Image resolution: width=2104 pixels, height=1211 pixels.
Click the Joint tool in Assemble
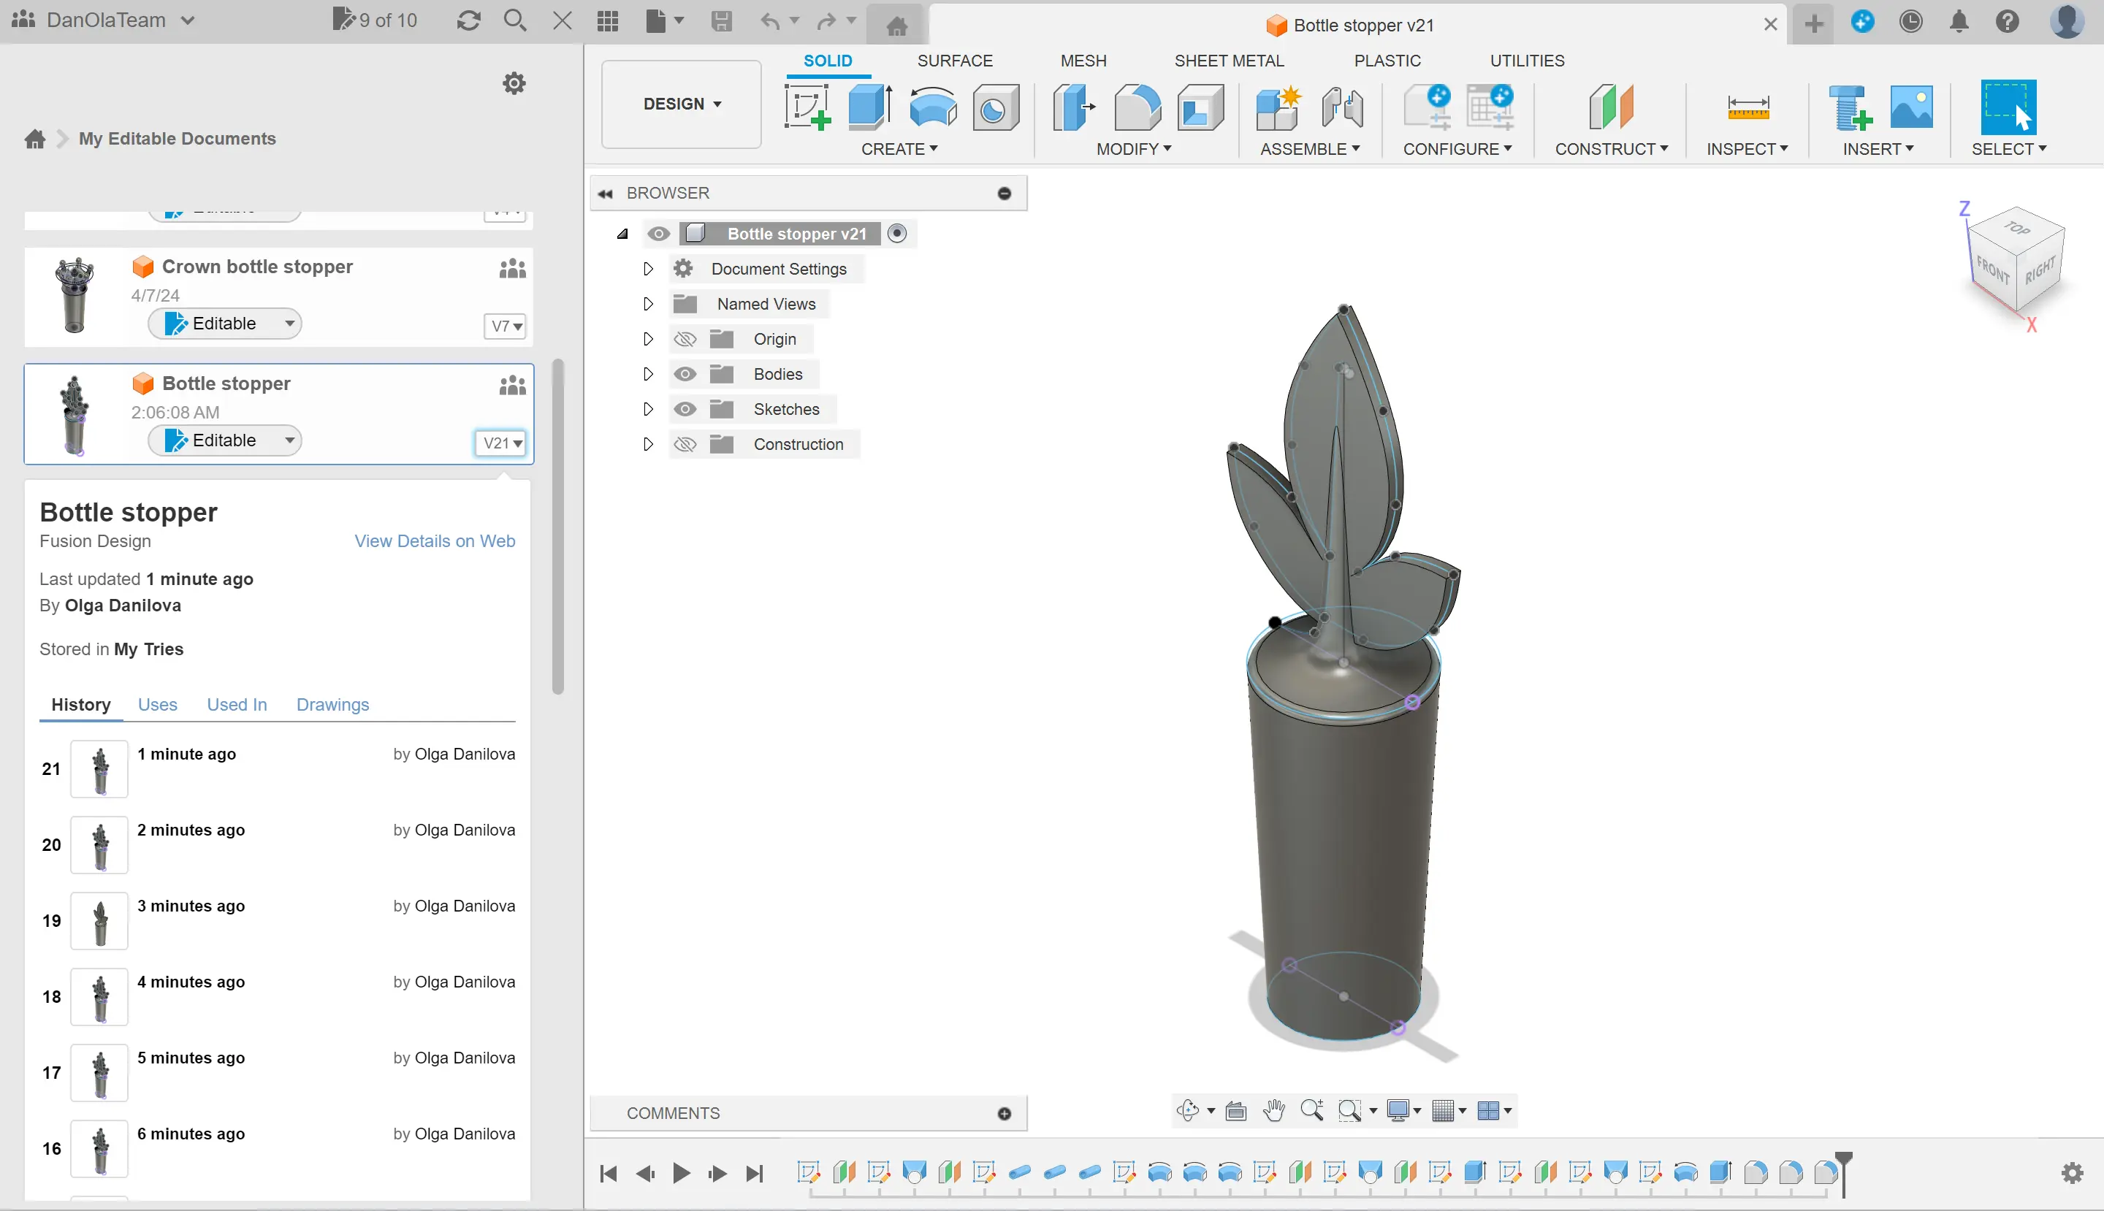coord(1341,107)
